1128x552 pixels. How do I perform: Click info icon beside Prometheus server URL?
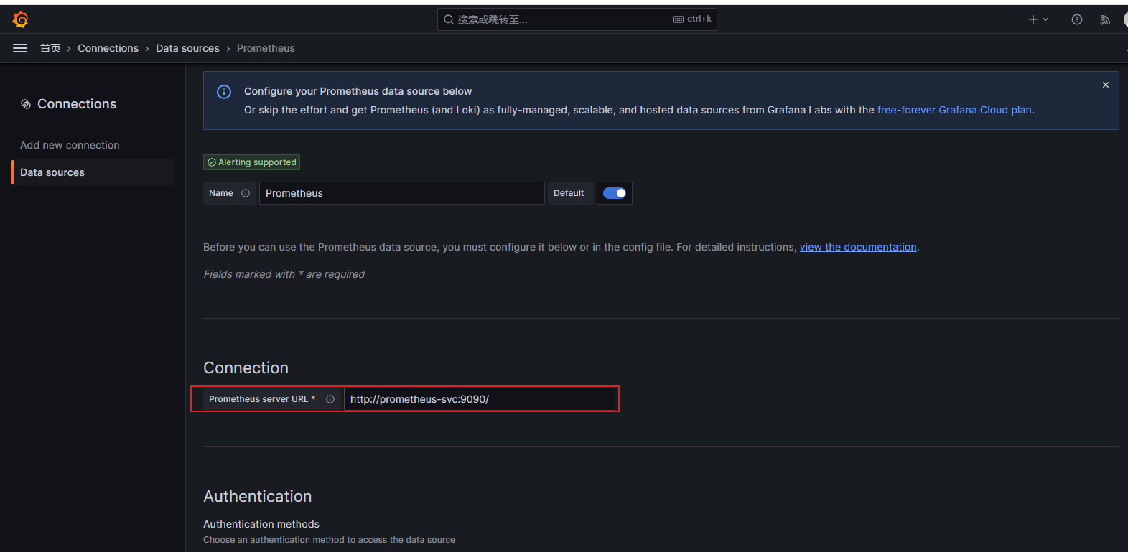pos(330,399)
